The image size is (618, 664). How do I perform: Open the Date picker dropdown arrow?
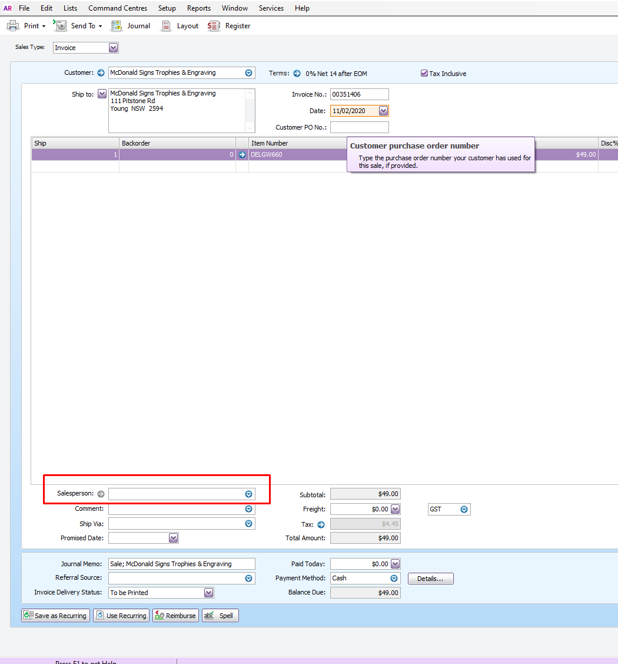[x=383, y=111]
